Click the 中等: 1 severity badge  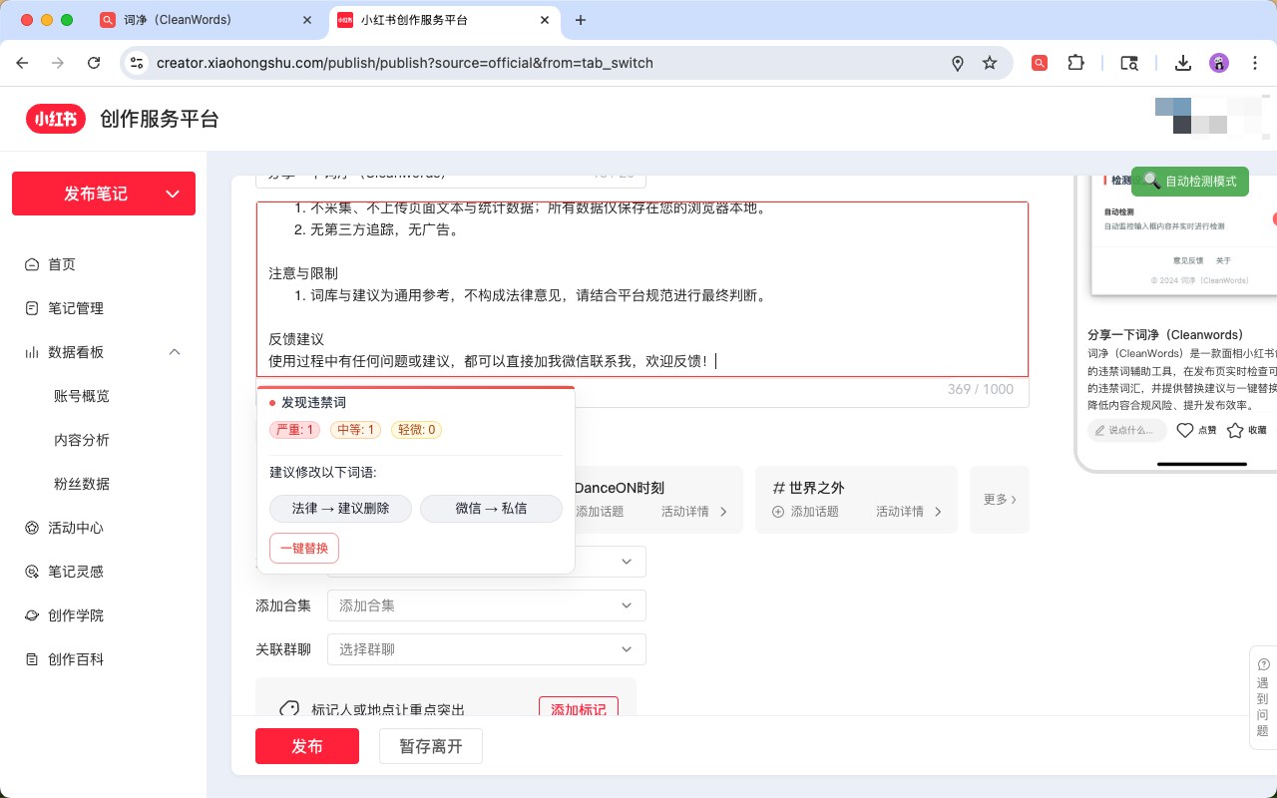[x=356, y=430]
